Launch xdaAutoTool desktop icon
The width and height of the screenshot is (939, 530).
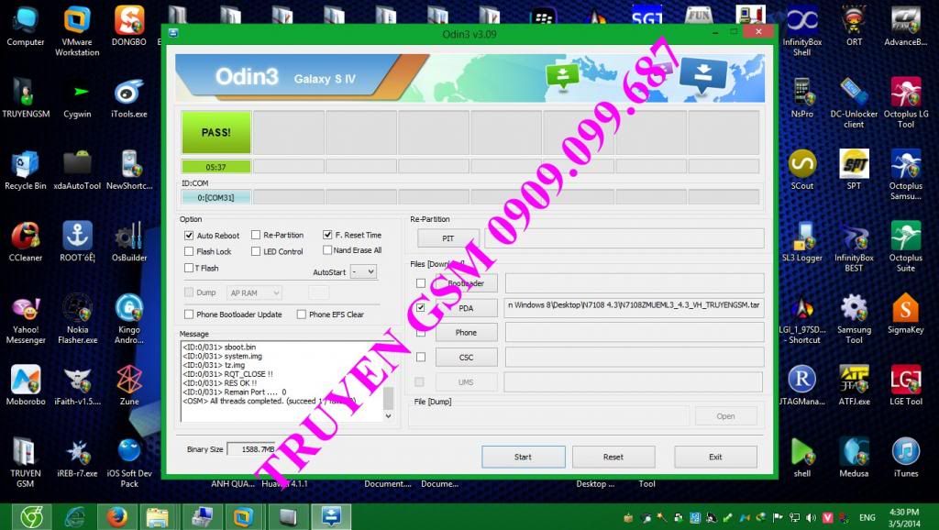77,170
